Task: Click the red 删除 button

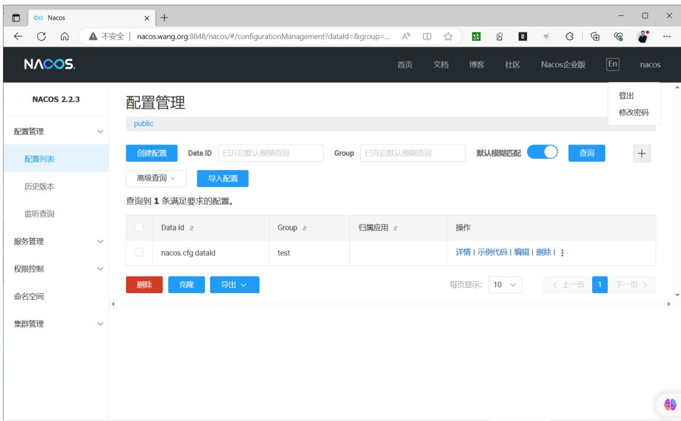Action: tap(144, 285)
